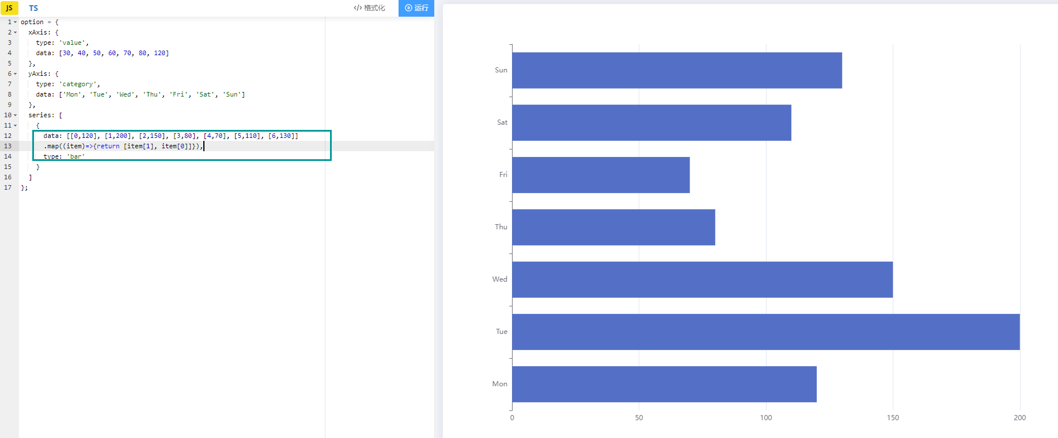This screenshot has width=1058, height=438.
Task: Click the Wed bar in the chart
Action: pyautogui.click(x=701, y=279)
